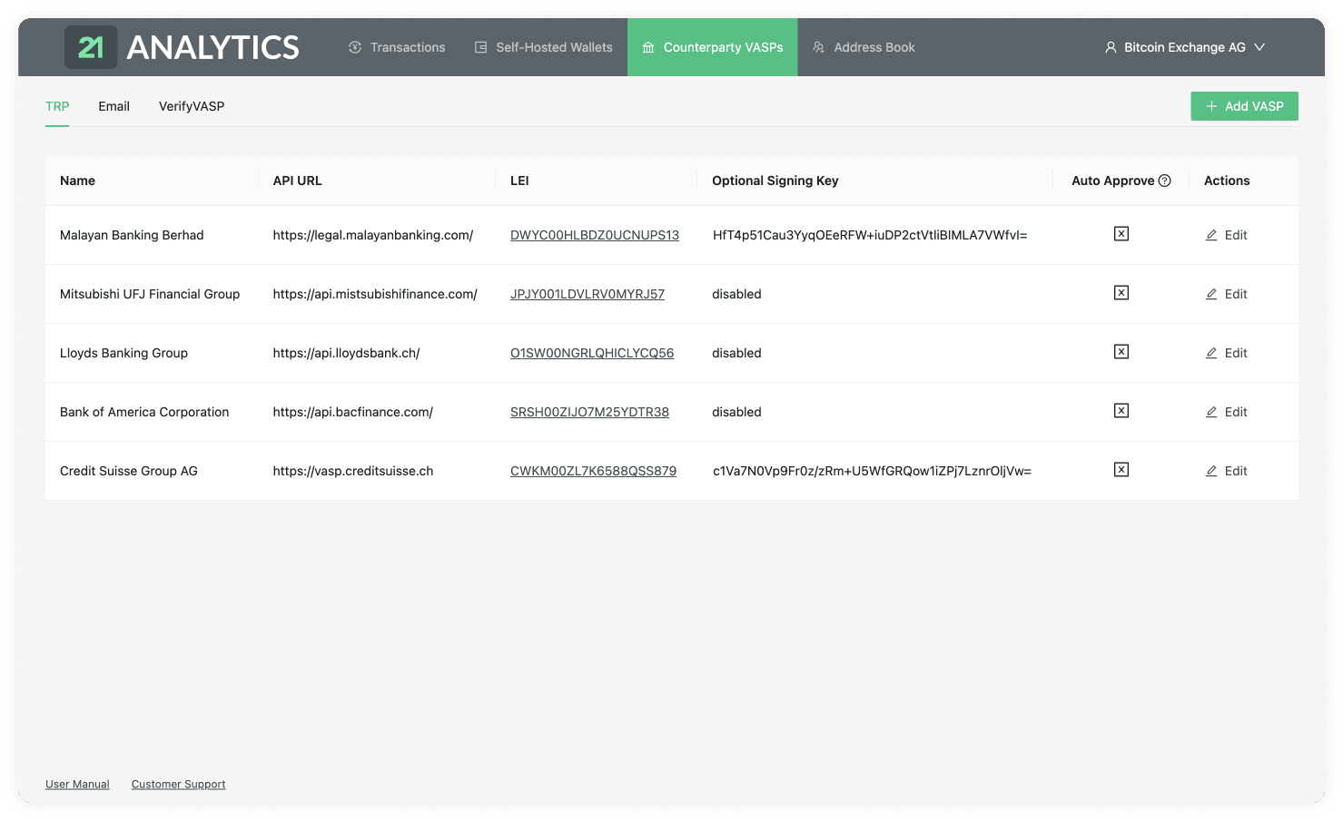The image size is (1343, 821).
Task: Click the pencil icon for Mitsubishi UFJ Financial Group
Action: [1211, 294]
